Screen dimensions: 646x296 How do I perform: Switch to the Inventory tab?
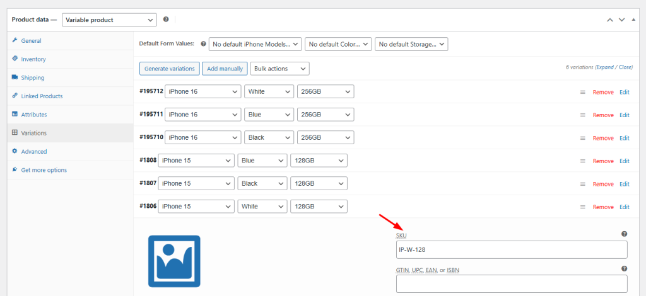pos(33,59)
